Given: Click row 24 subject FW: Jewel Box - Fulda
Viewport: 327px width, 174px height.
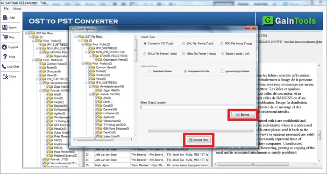Looking at the screenshot, I should click(x=187, y=160).
